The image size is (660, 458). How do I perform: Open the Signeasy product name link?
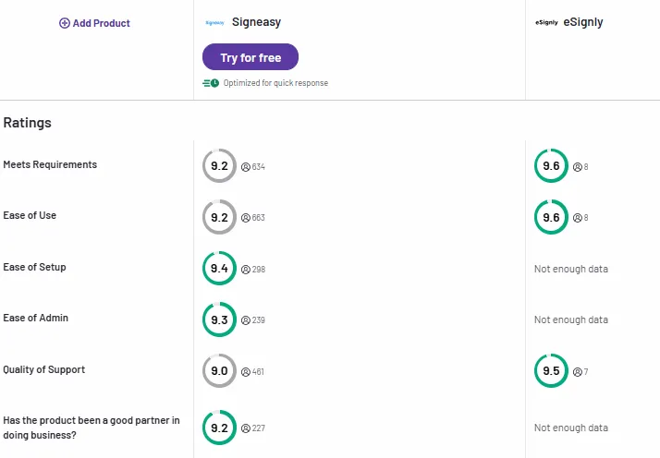256,22
